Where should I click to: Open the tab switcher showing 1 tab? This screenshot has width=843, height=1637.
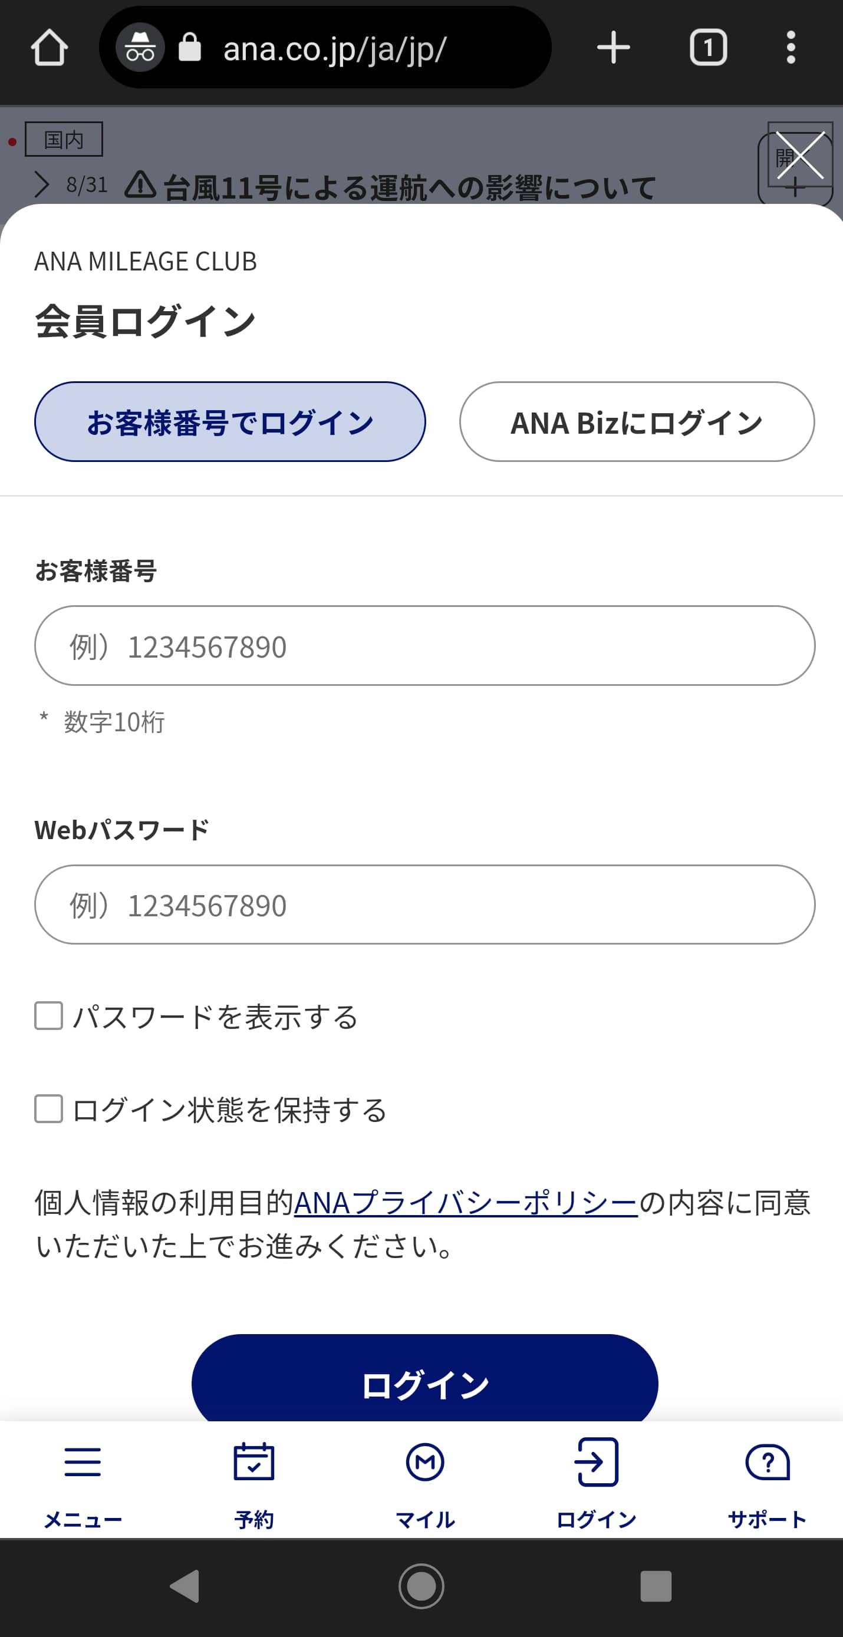(x=708, y=48)
